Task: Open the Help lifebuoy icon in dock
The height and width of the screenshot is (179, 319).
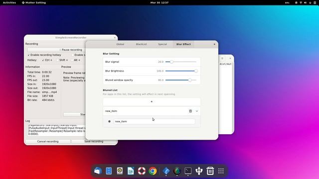Action: [x=142, y=171]
